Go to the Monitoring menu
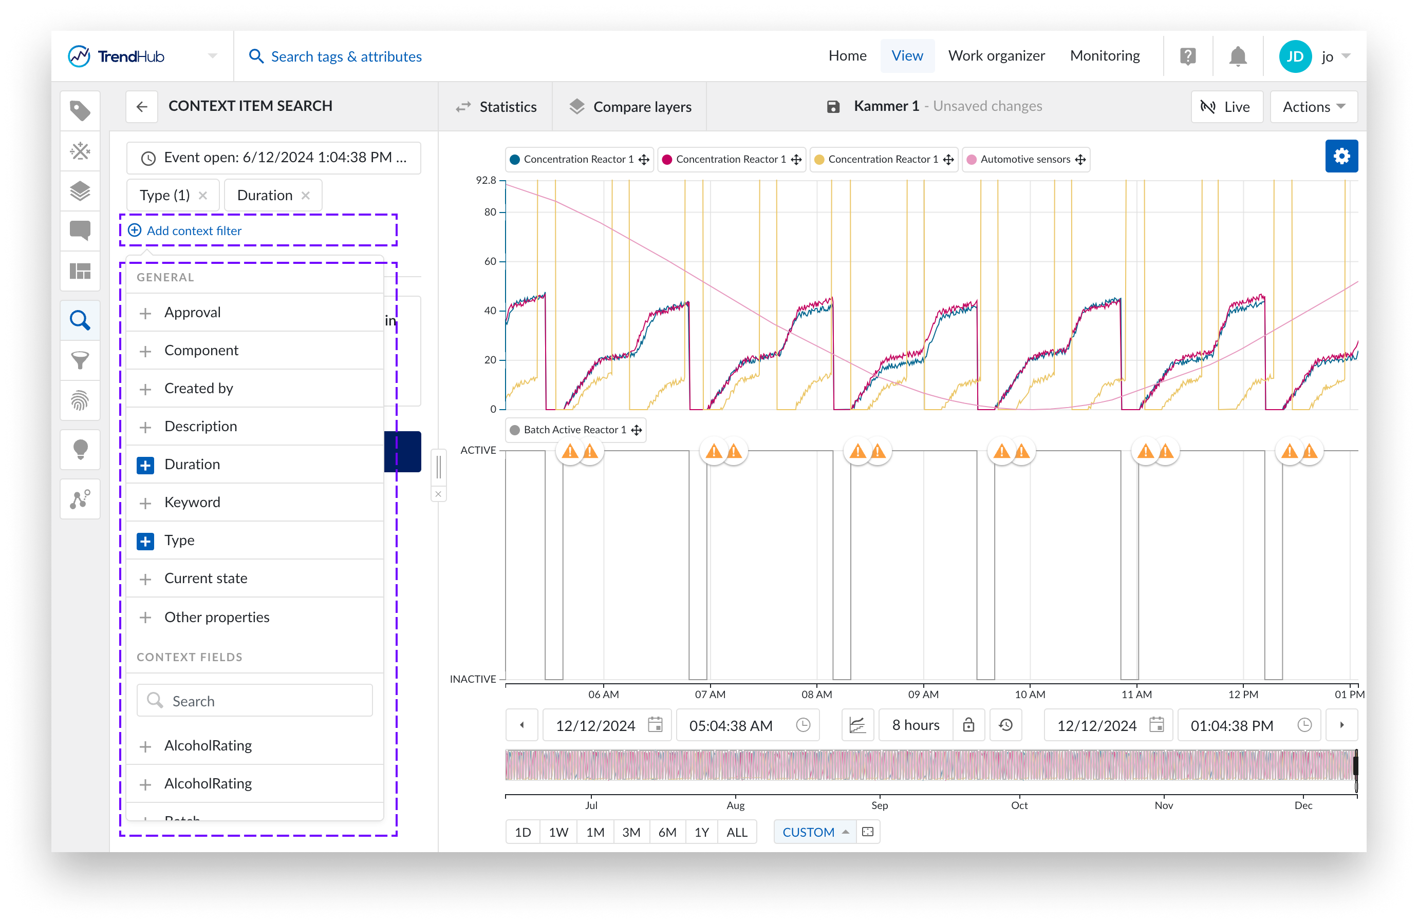This screenshot has width=1418, height=924. pyautogui.click(x=1105, y=56)
